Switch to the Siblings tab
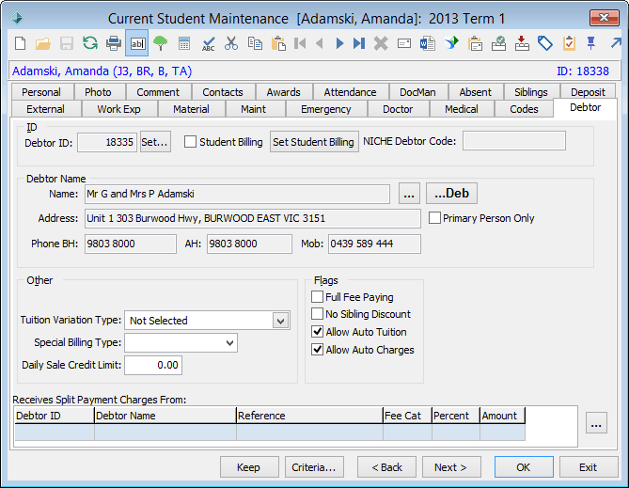Viewport: 629px width, 488px height. click(x=531, y=92)
